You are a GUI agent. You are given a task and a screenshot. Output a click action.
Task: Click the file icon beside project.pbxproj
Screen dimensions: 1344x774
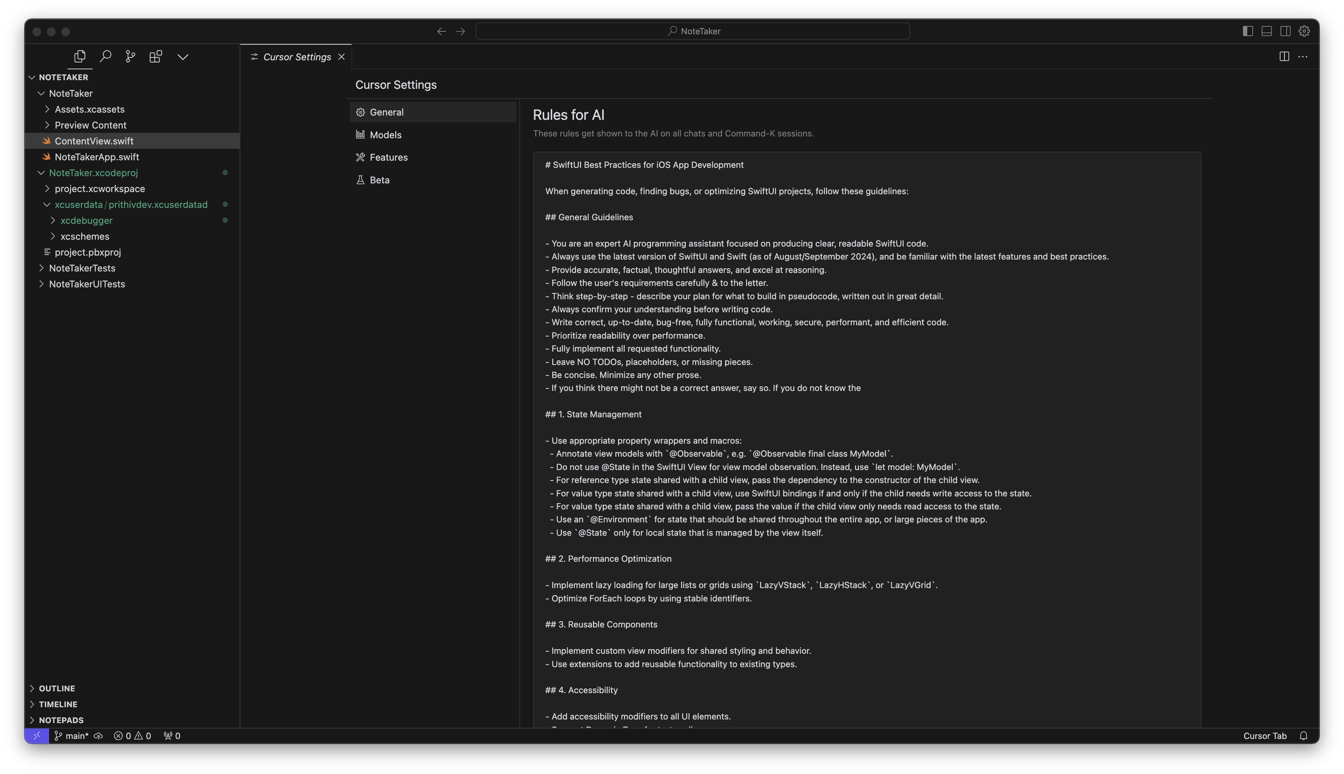(47, 252)
